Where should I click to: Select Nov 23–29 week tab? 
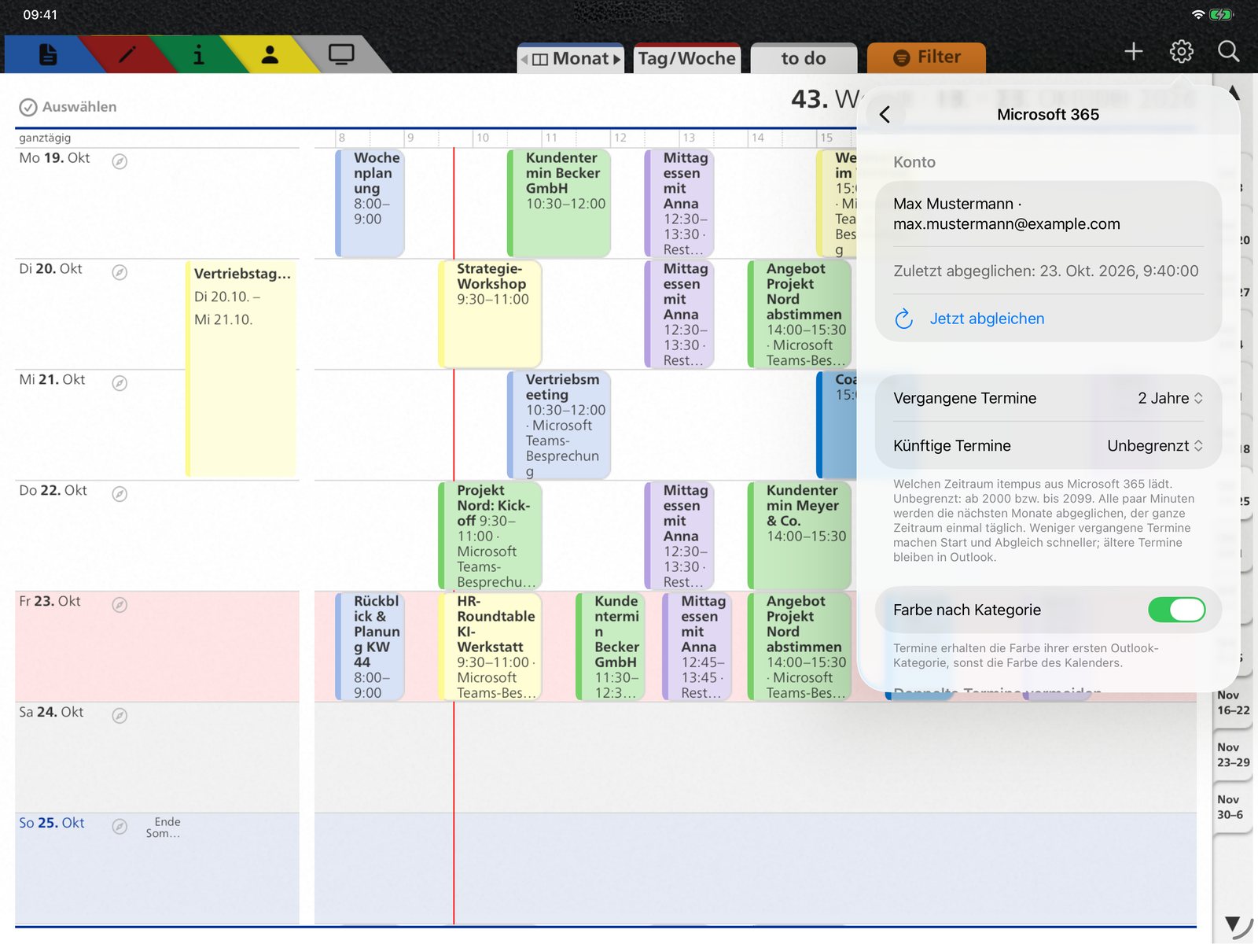tap(1232, 755)
